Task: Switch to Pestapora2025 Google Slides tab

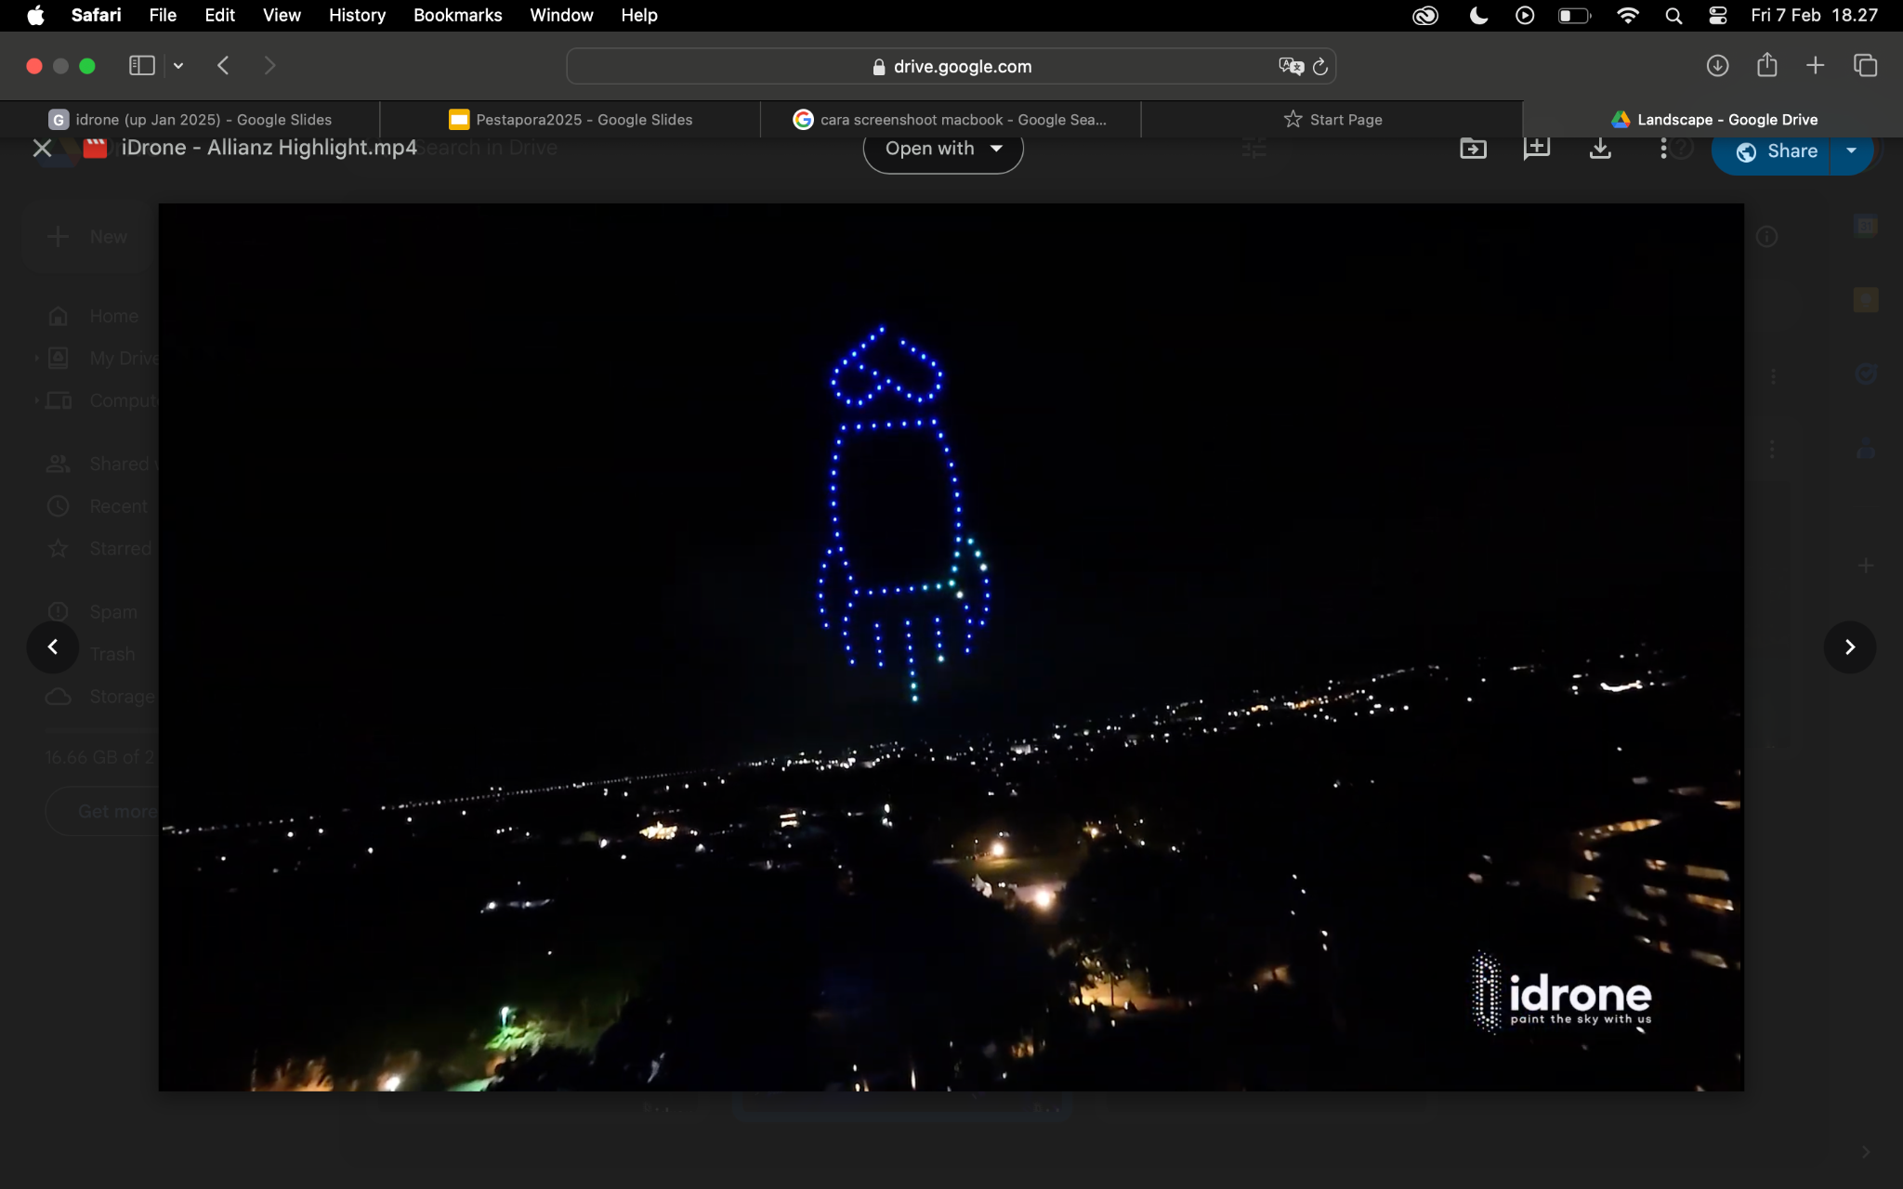Action: 571,120
